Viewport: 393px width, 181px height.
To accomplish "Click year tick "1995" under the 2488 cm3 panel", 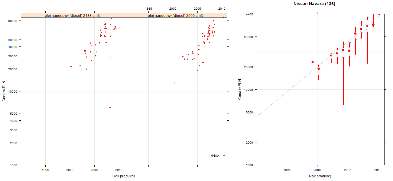I will 45,170.
